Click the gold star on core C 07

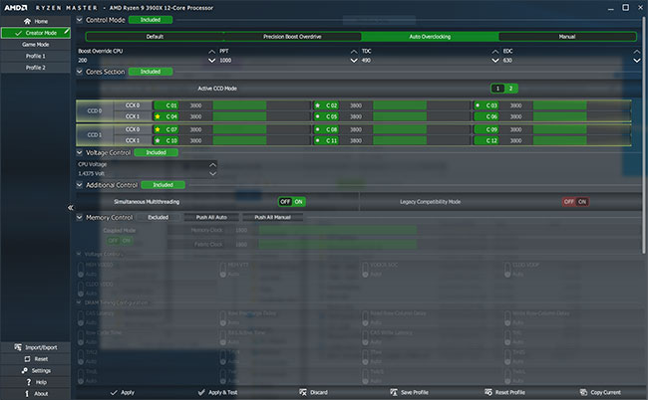point(158,129)
